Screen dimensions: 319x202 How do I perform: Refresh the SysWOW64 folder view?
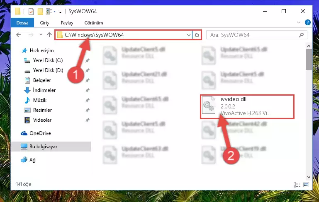(197, 35)
